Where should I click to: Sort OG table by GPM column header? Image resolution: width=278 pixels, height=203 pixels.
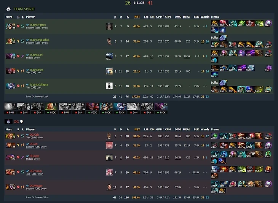click(159, 129)
